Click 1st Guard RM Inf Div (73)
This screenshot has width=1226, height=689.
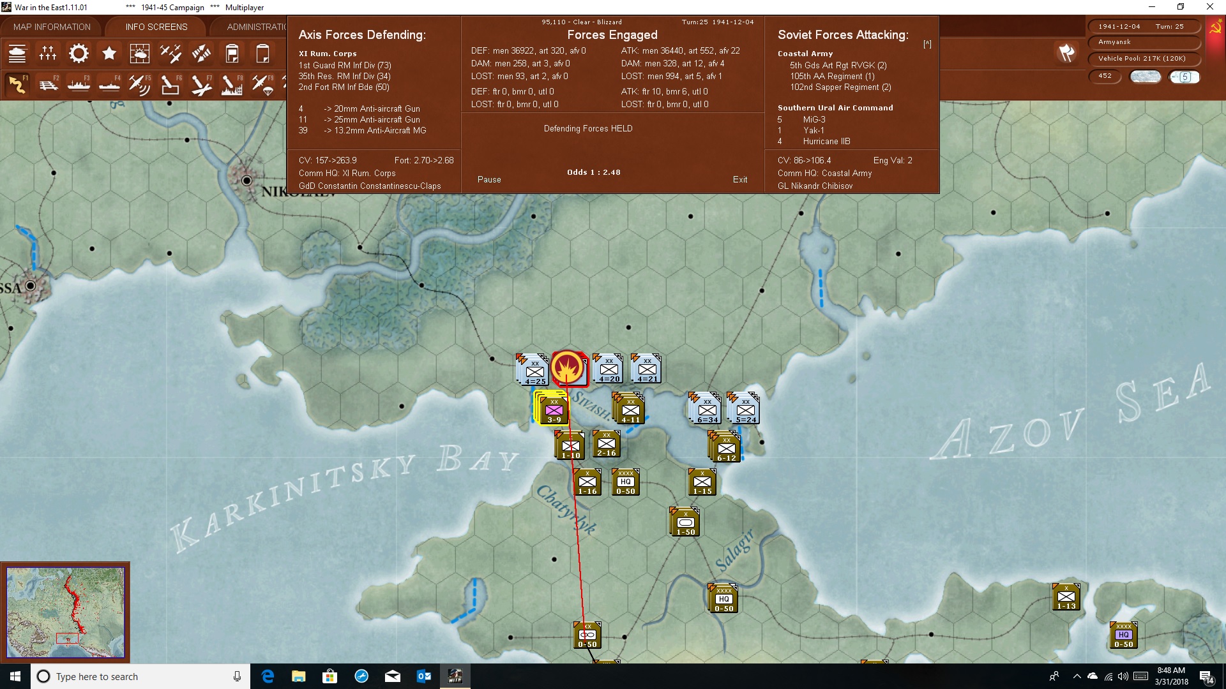[345, 65]
